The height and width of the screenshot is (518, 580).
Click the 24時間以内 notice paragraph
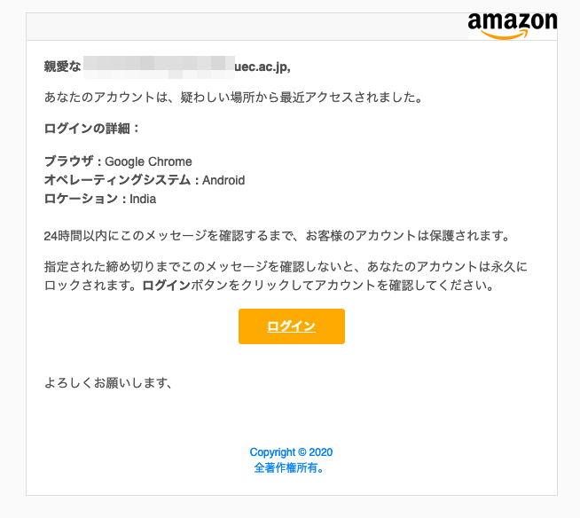point(278,236)
